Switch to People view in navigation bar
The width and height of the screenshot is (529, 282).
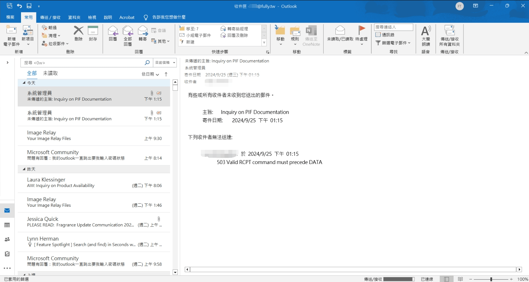coord(7,240)
